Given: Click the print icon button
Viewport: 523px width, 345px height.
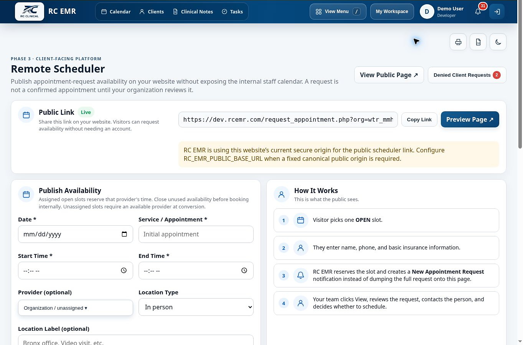Looking at the screenshot, I should (458, 42).
